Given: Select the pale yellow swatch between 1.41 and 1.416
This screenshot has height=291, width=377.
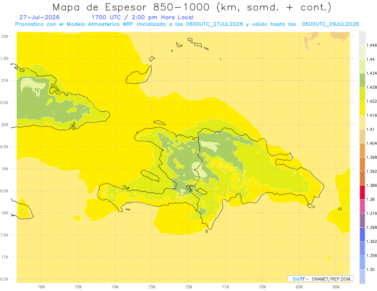Looking at the screenshot, I should 362,122.
